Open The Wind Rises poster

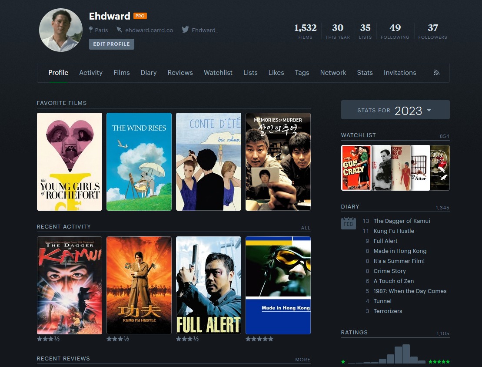[139, 162]
